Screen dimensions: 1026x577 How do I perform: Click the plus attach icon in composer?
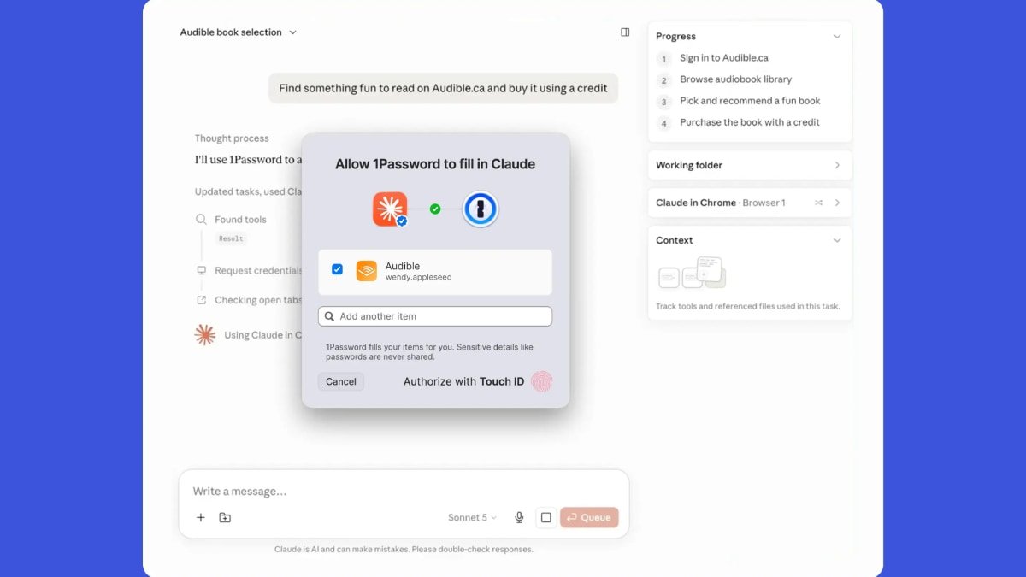point(201,517)
